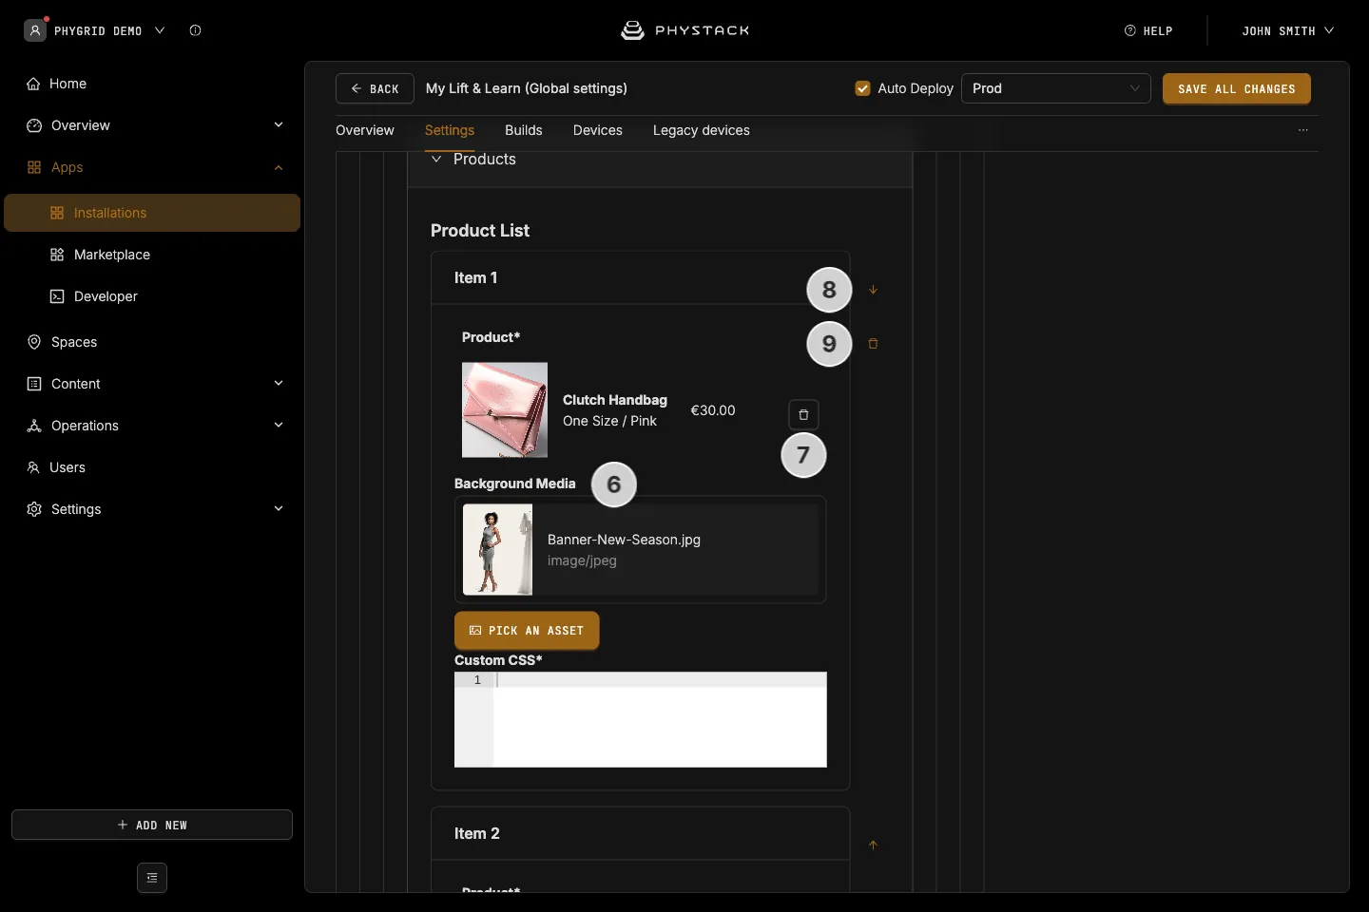The height and width of the screenshot is (912, 1369).
Task: Click the Add New button
Action: point(152,825)
